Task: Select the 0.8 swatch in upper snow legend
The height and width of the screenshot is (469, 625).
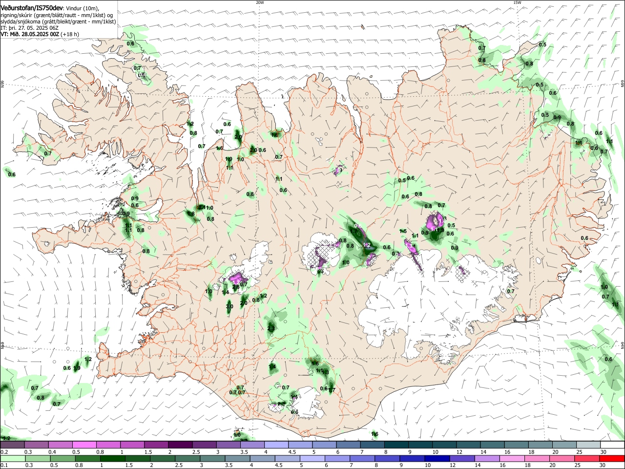Action: (108, 445)
